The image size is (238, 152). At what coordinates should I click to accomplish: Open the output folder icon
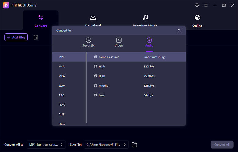(134, 145)
